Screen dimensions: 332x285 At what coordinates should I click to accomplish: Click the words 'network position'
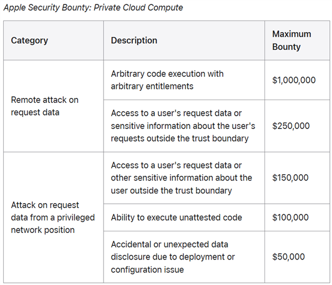point(43,230)
